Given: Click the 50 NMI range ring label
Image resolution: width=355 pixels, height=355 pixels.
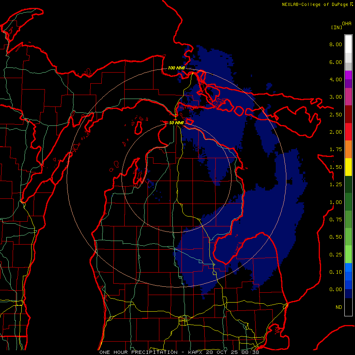Looking at the screenshot, I should pos(176,123).
